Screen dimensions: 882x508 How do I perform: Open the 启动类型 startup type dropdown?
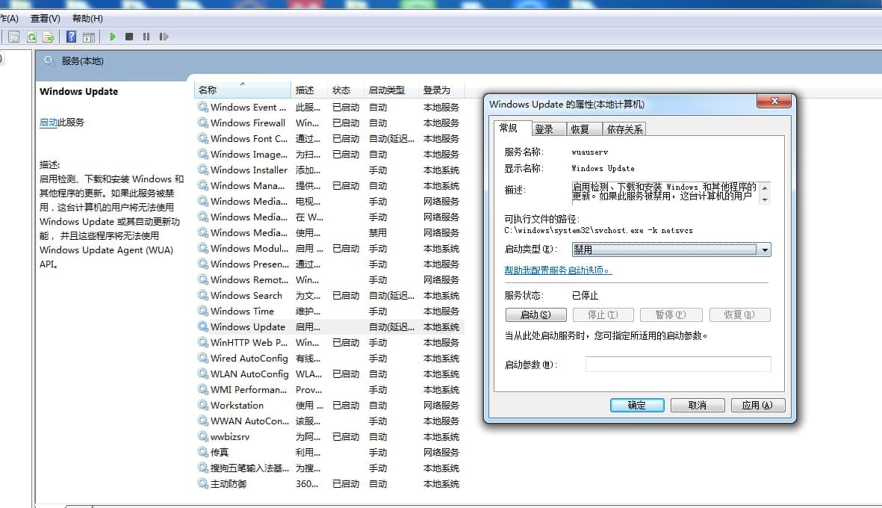[671, 250]
